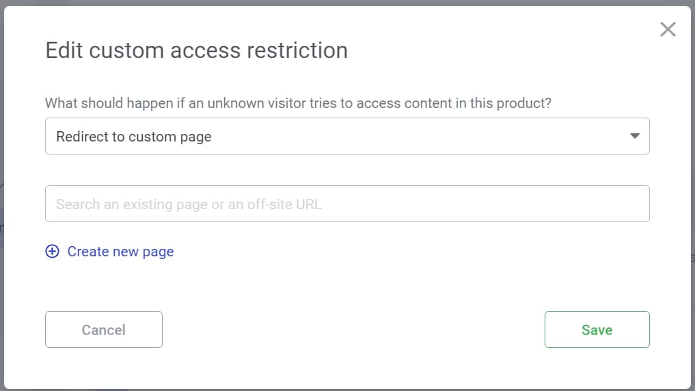Viewport: 695px width, 391px height.
Task: Select the Redirect to custom page text
Action: (x=134, y=137)
